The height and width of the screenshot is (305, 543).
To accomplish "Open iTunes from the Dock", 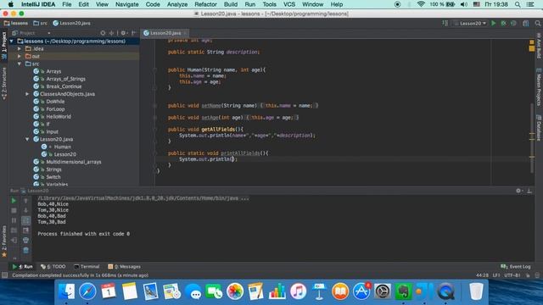I will [298, 291].
